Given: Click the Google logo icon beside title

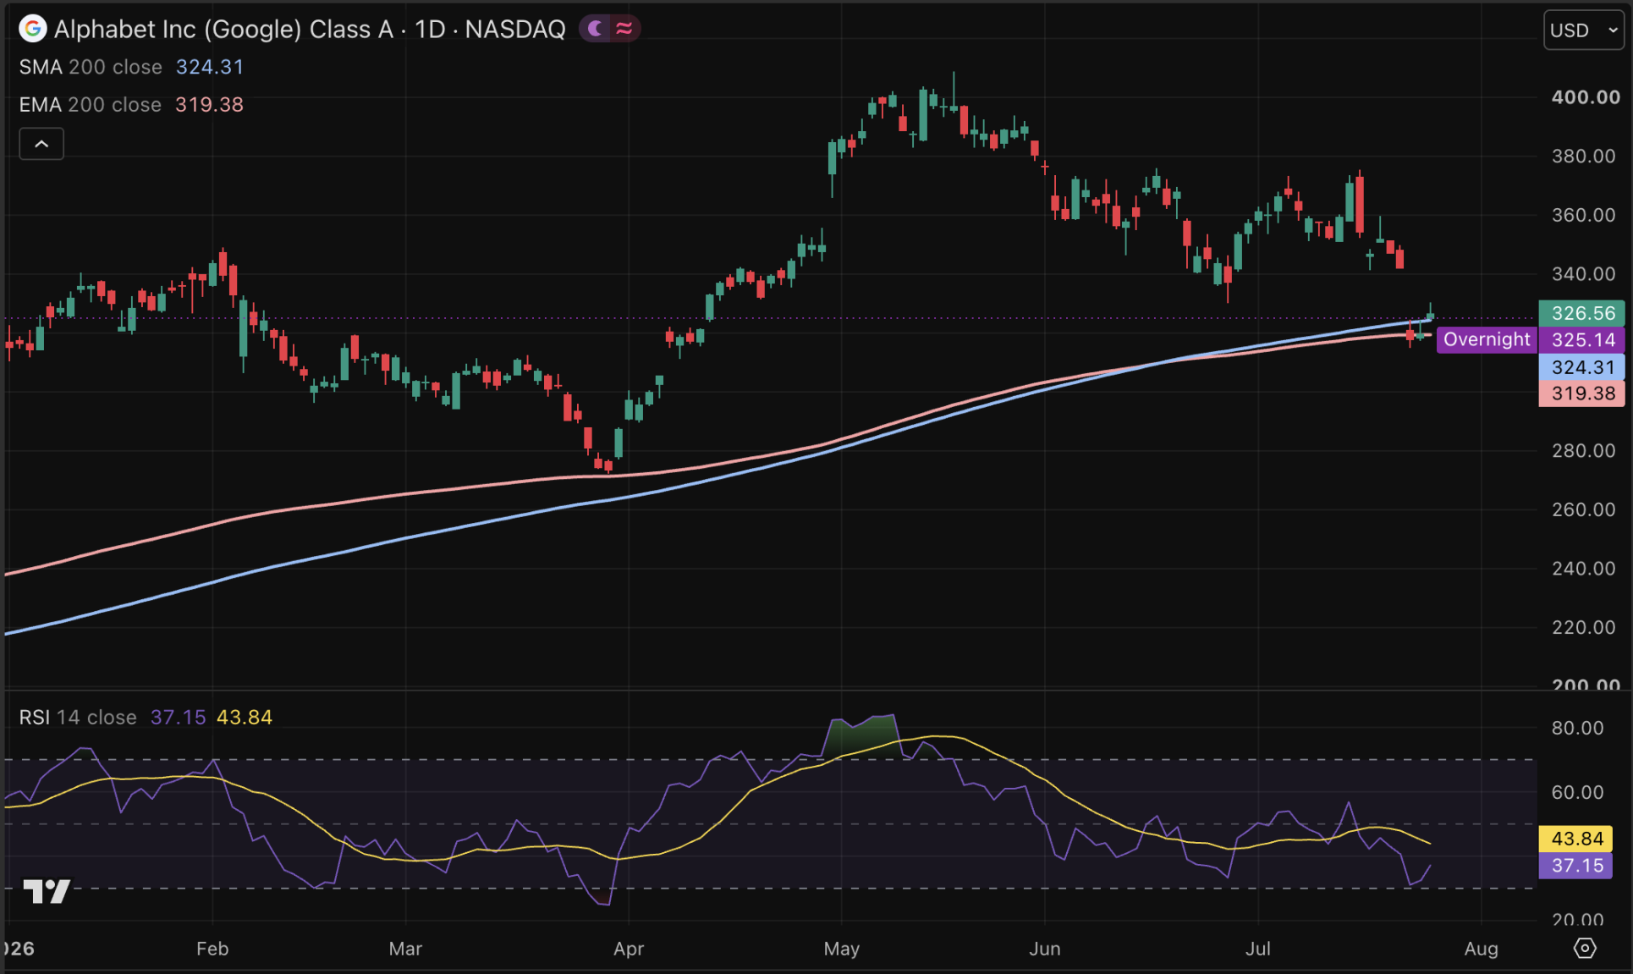Looking at the screenshot, I should (32, 29).
